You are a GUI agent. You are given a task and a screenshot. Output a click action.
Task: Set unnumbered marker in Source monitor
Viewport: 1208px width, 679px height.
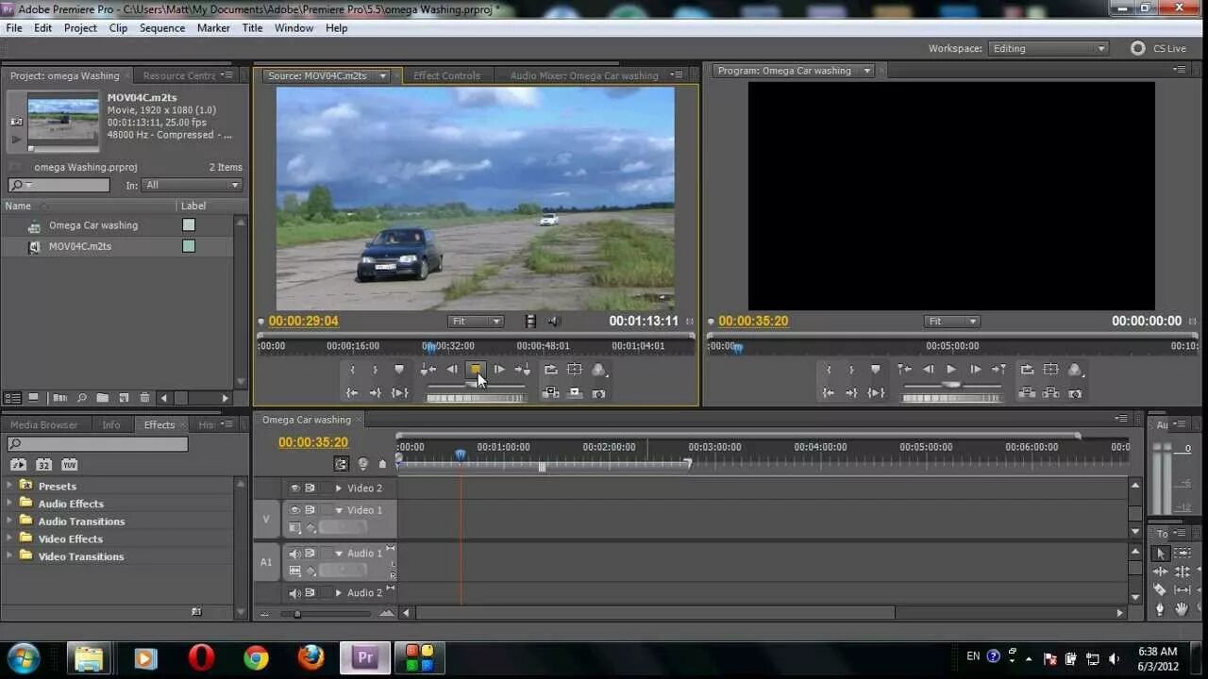pos(399,370)
